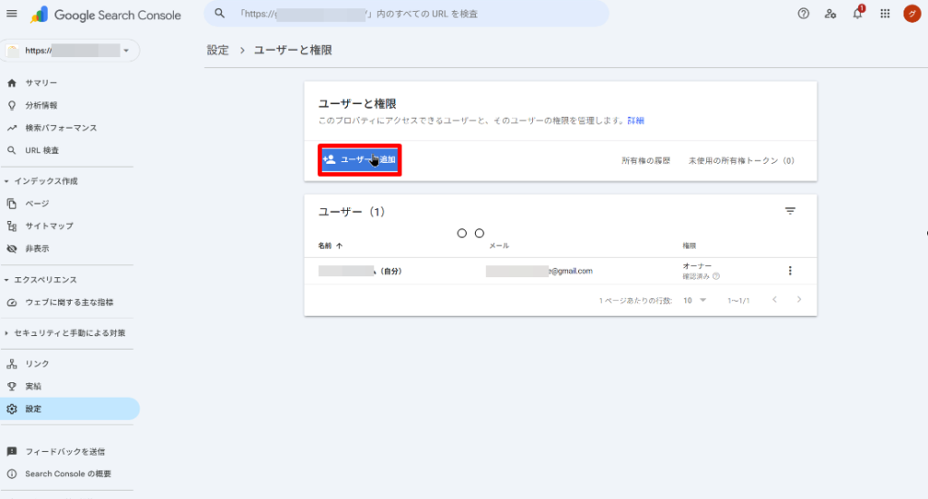Open 分析情報 in sidebar

(x=41, y=105)
